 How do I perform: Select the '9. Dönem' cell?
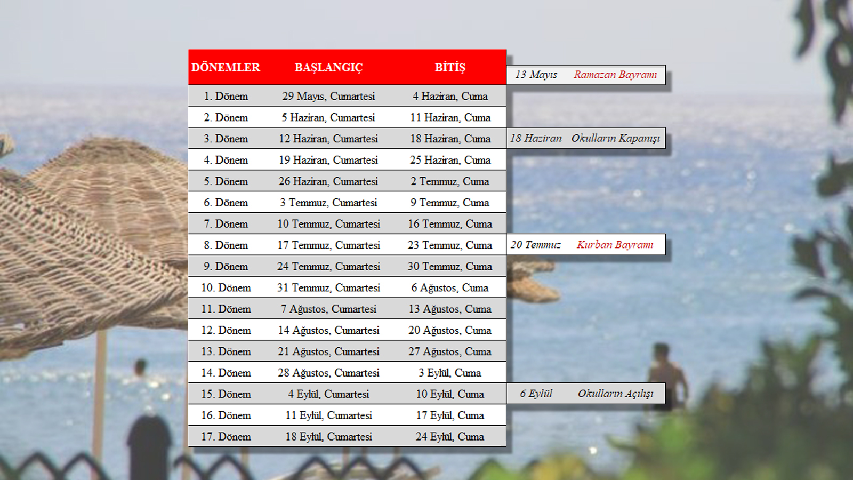coord(226,267)
